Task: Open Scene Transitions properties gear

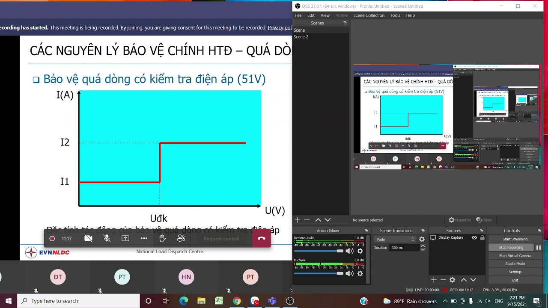Action: 422,240
